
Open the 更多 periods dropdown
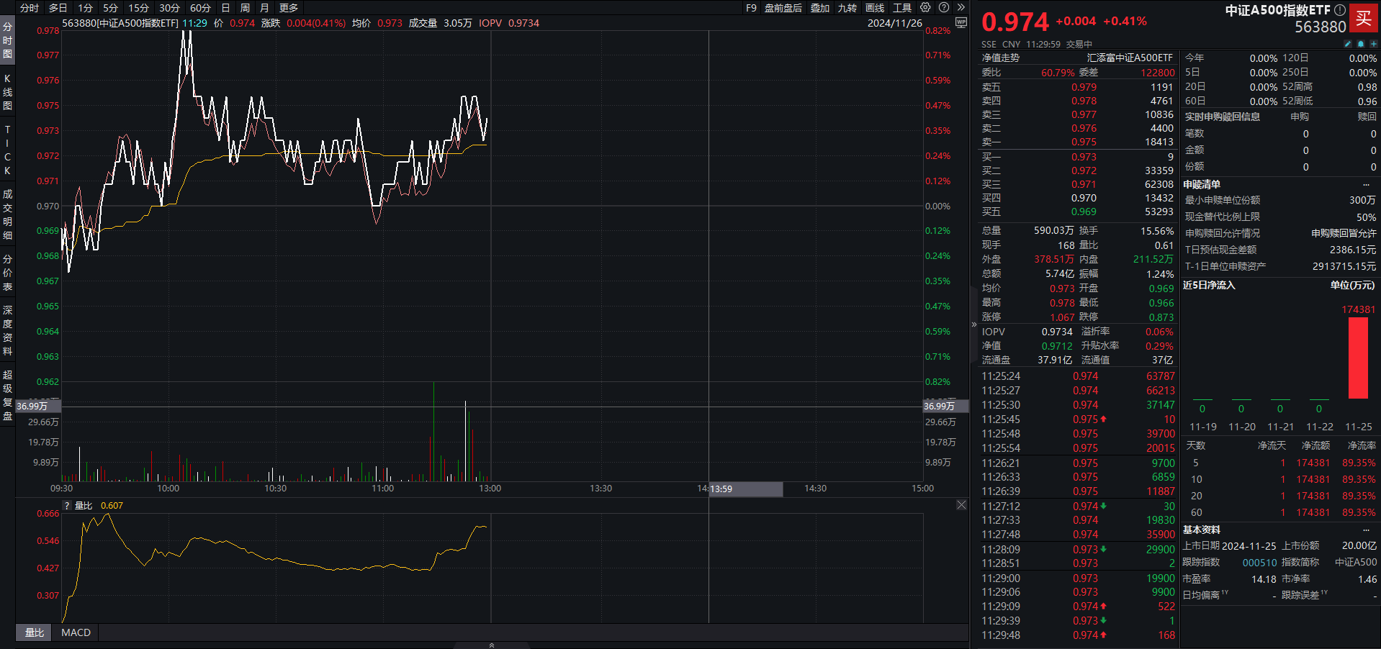point(289,8)
